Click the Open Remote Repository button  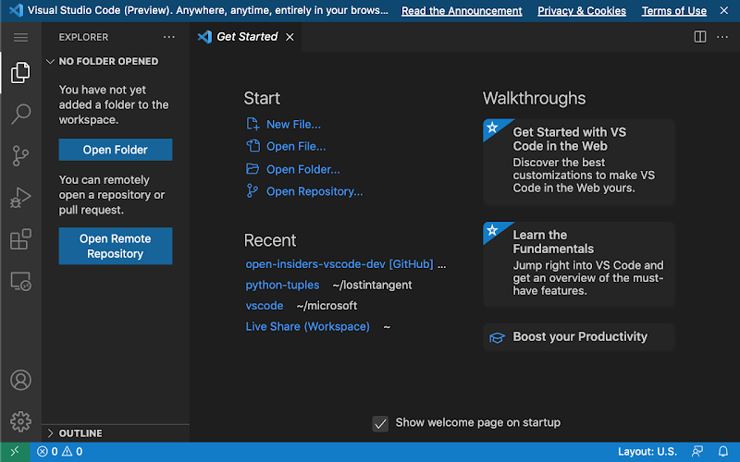tap(115, 246)
